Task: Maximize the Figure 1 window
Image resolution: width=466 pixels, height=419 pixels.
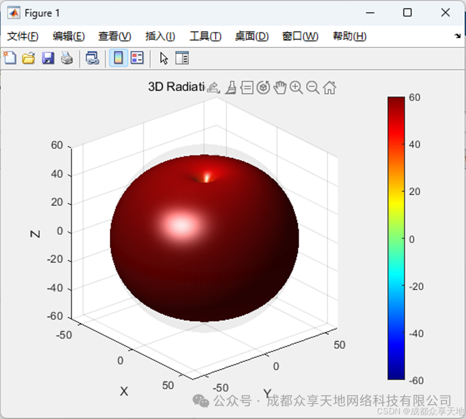Action: pyautogui.click(x=408, y=13)
